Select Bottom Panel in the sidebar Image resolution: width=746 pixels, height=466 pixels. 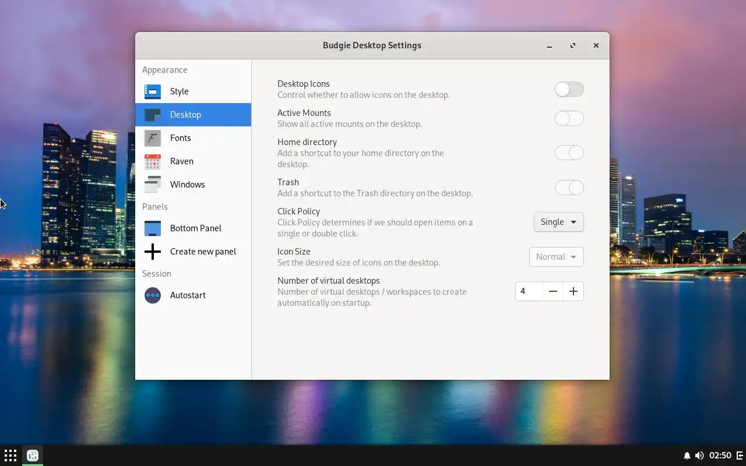193,228
